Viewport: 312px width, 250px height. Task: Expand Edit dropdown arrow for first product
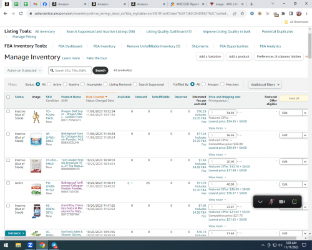pos(305,112)
